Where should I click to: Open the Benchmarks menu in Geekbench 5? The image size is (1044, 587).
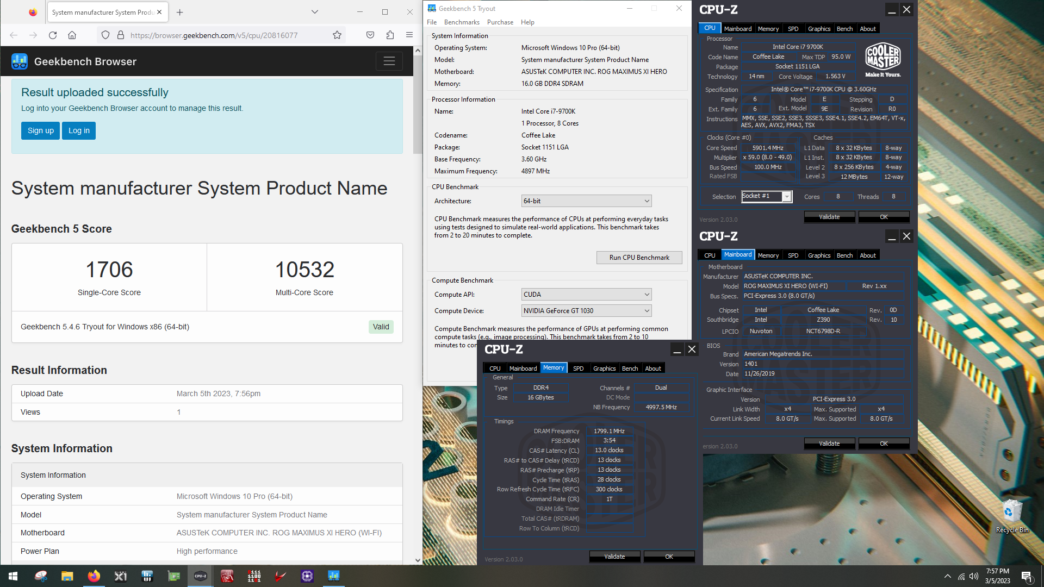[x=462, y=22]
